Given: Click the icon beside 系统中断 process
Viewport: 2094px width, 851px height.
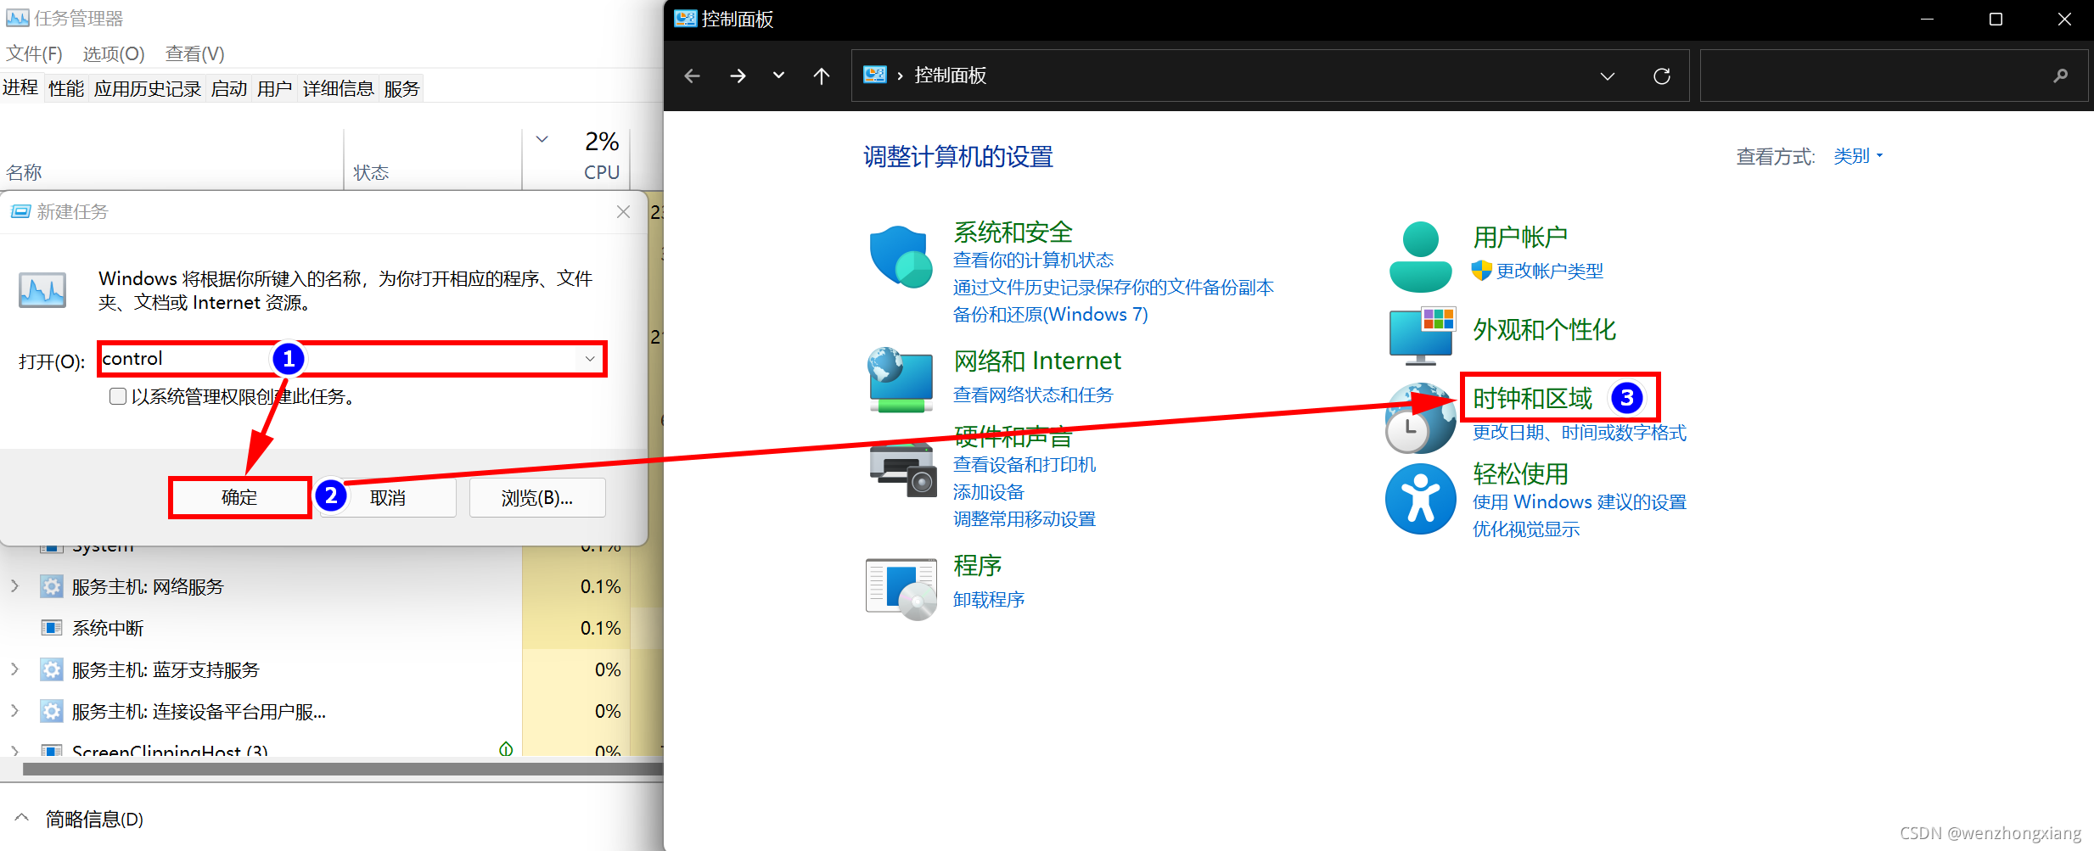Looking at the screenshot, I should coord(52,628).
